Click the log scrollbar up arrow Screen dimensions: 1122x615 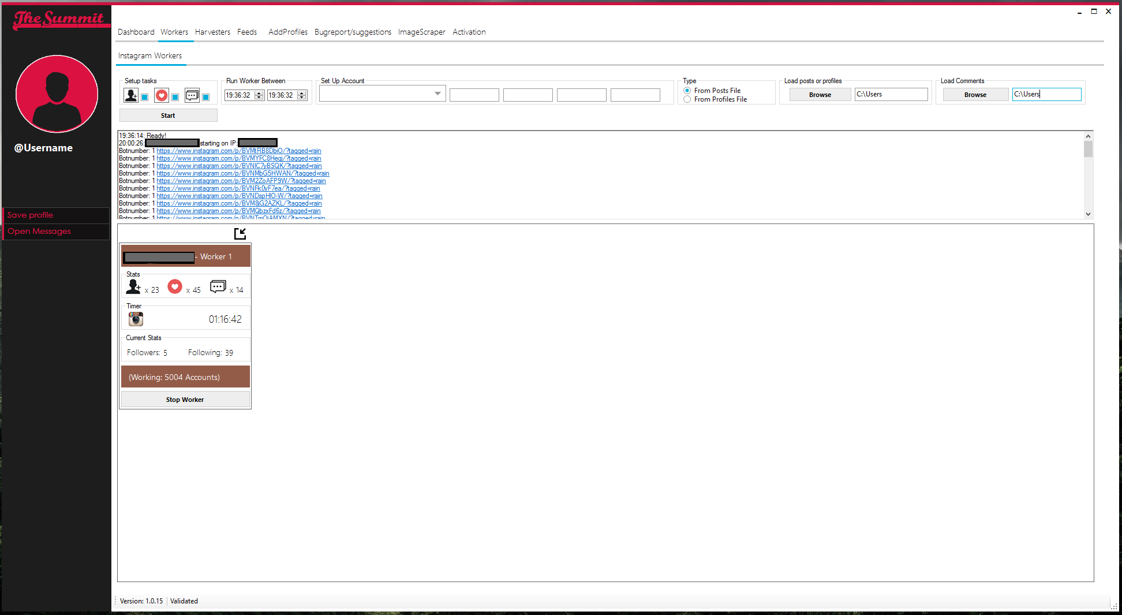coord(1088,137)
